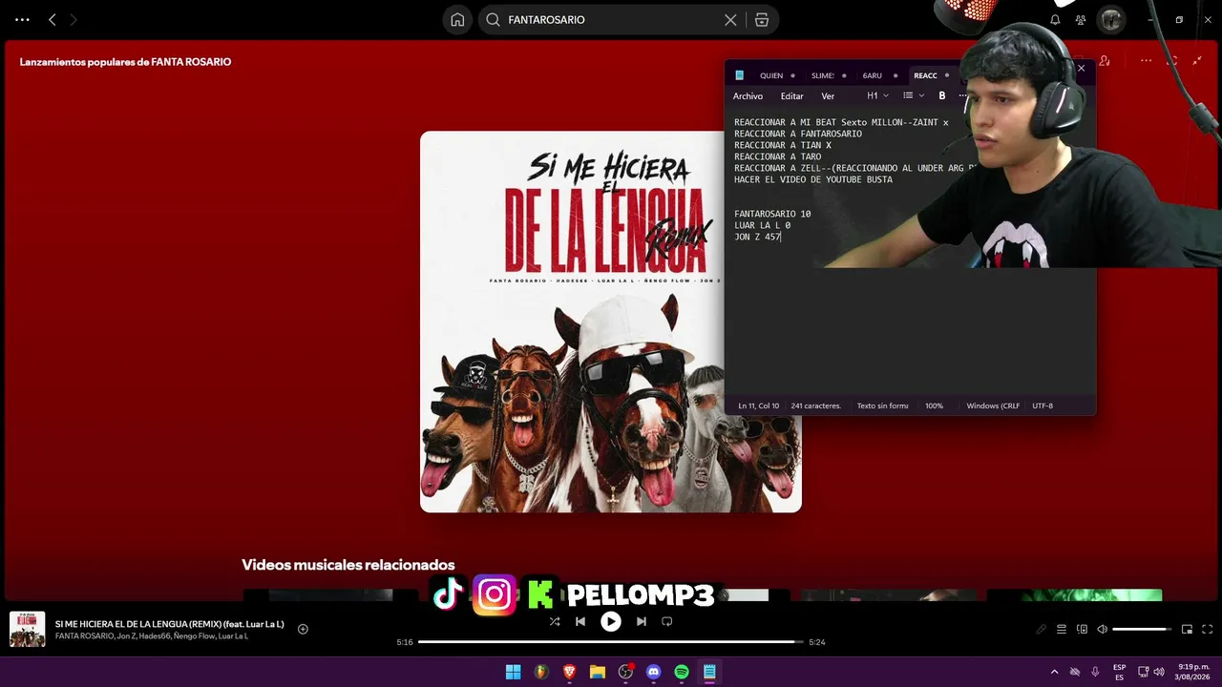Screen dimensions: 1222x687
Task: Toggle bold formatting in Notepad
Action: click(942, 96)
